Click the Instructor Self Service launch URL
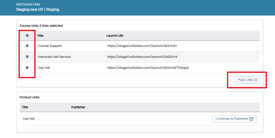The width and height of the screenshot is (275, 138). 142,57
